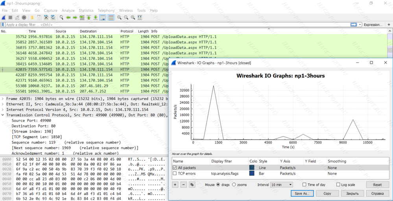Click the Save capture file icon
Viewport: 393px width, 201px height.
click(39, 18)
